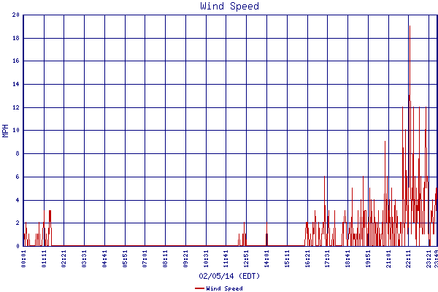This screenshot has width=438, height=292.
Task: Click the 10:31 time label
Action: pyautogui.click(x=206, y=258)
